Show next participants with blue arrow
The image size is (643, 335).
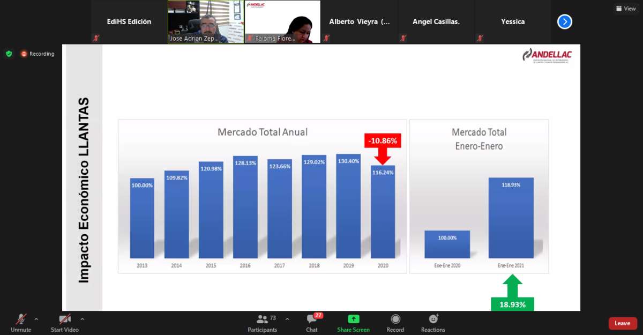565,21
